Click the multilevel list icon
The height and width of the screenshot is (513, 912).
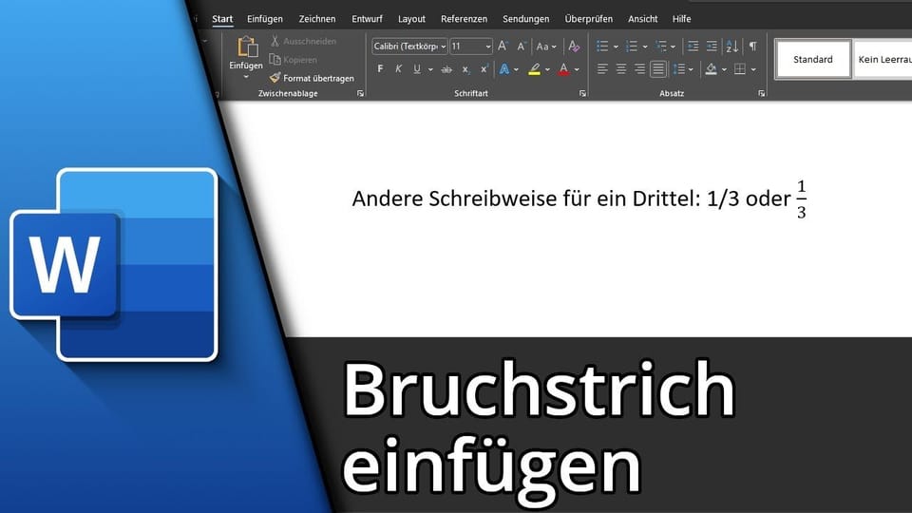pos(661,46)
